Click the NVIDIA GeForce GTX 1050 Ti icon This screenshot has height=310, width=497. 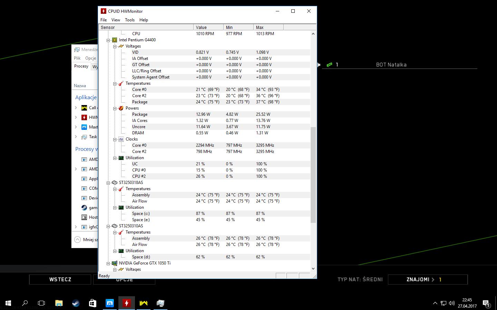tap(115, 263)
